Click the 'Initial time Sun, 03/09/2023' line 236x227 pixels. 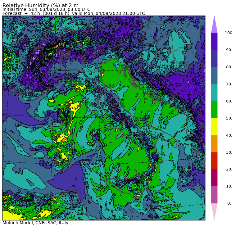pyautogui.click(x=46, y=10)
